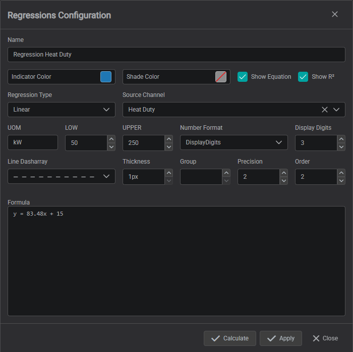Uncheck the Show Equation checkbox
The width and height of the screenshot is (353, 352).
coord(243,77)
